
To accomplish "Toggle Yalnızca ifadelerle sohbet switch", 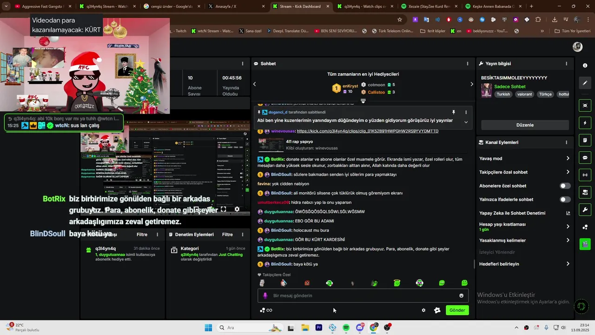I will point(565,200).
